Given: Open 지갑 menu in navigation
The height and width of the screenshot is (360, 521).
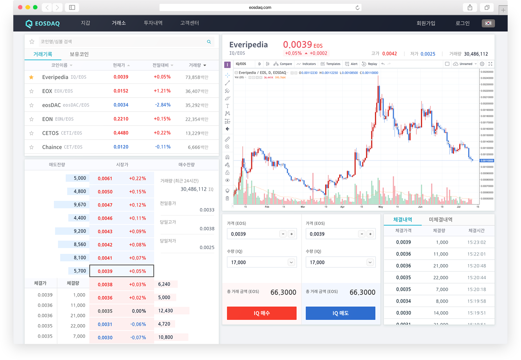Looking at the screenshot, I should point(86,23).
